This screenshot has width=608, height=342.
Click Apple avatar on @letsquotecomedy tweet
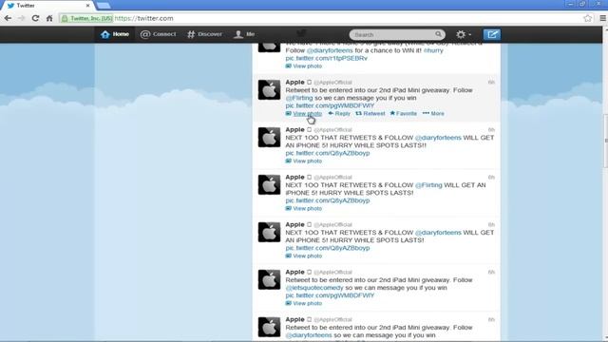(x=269, y=279)
